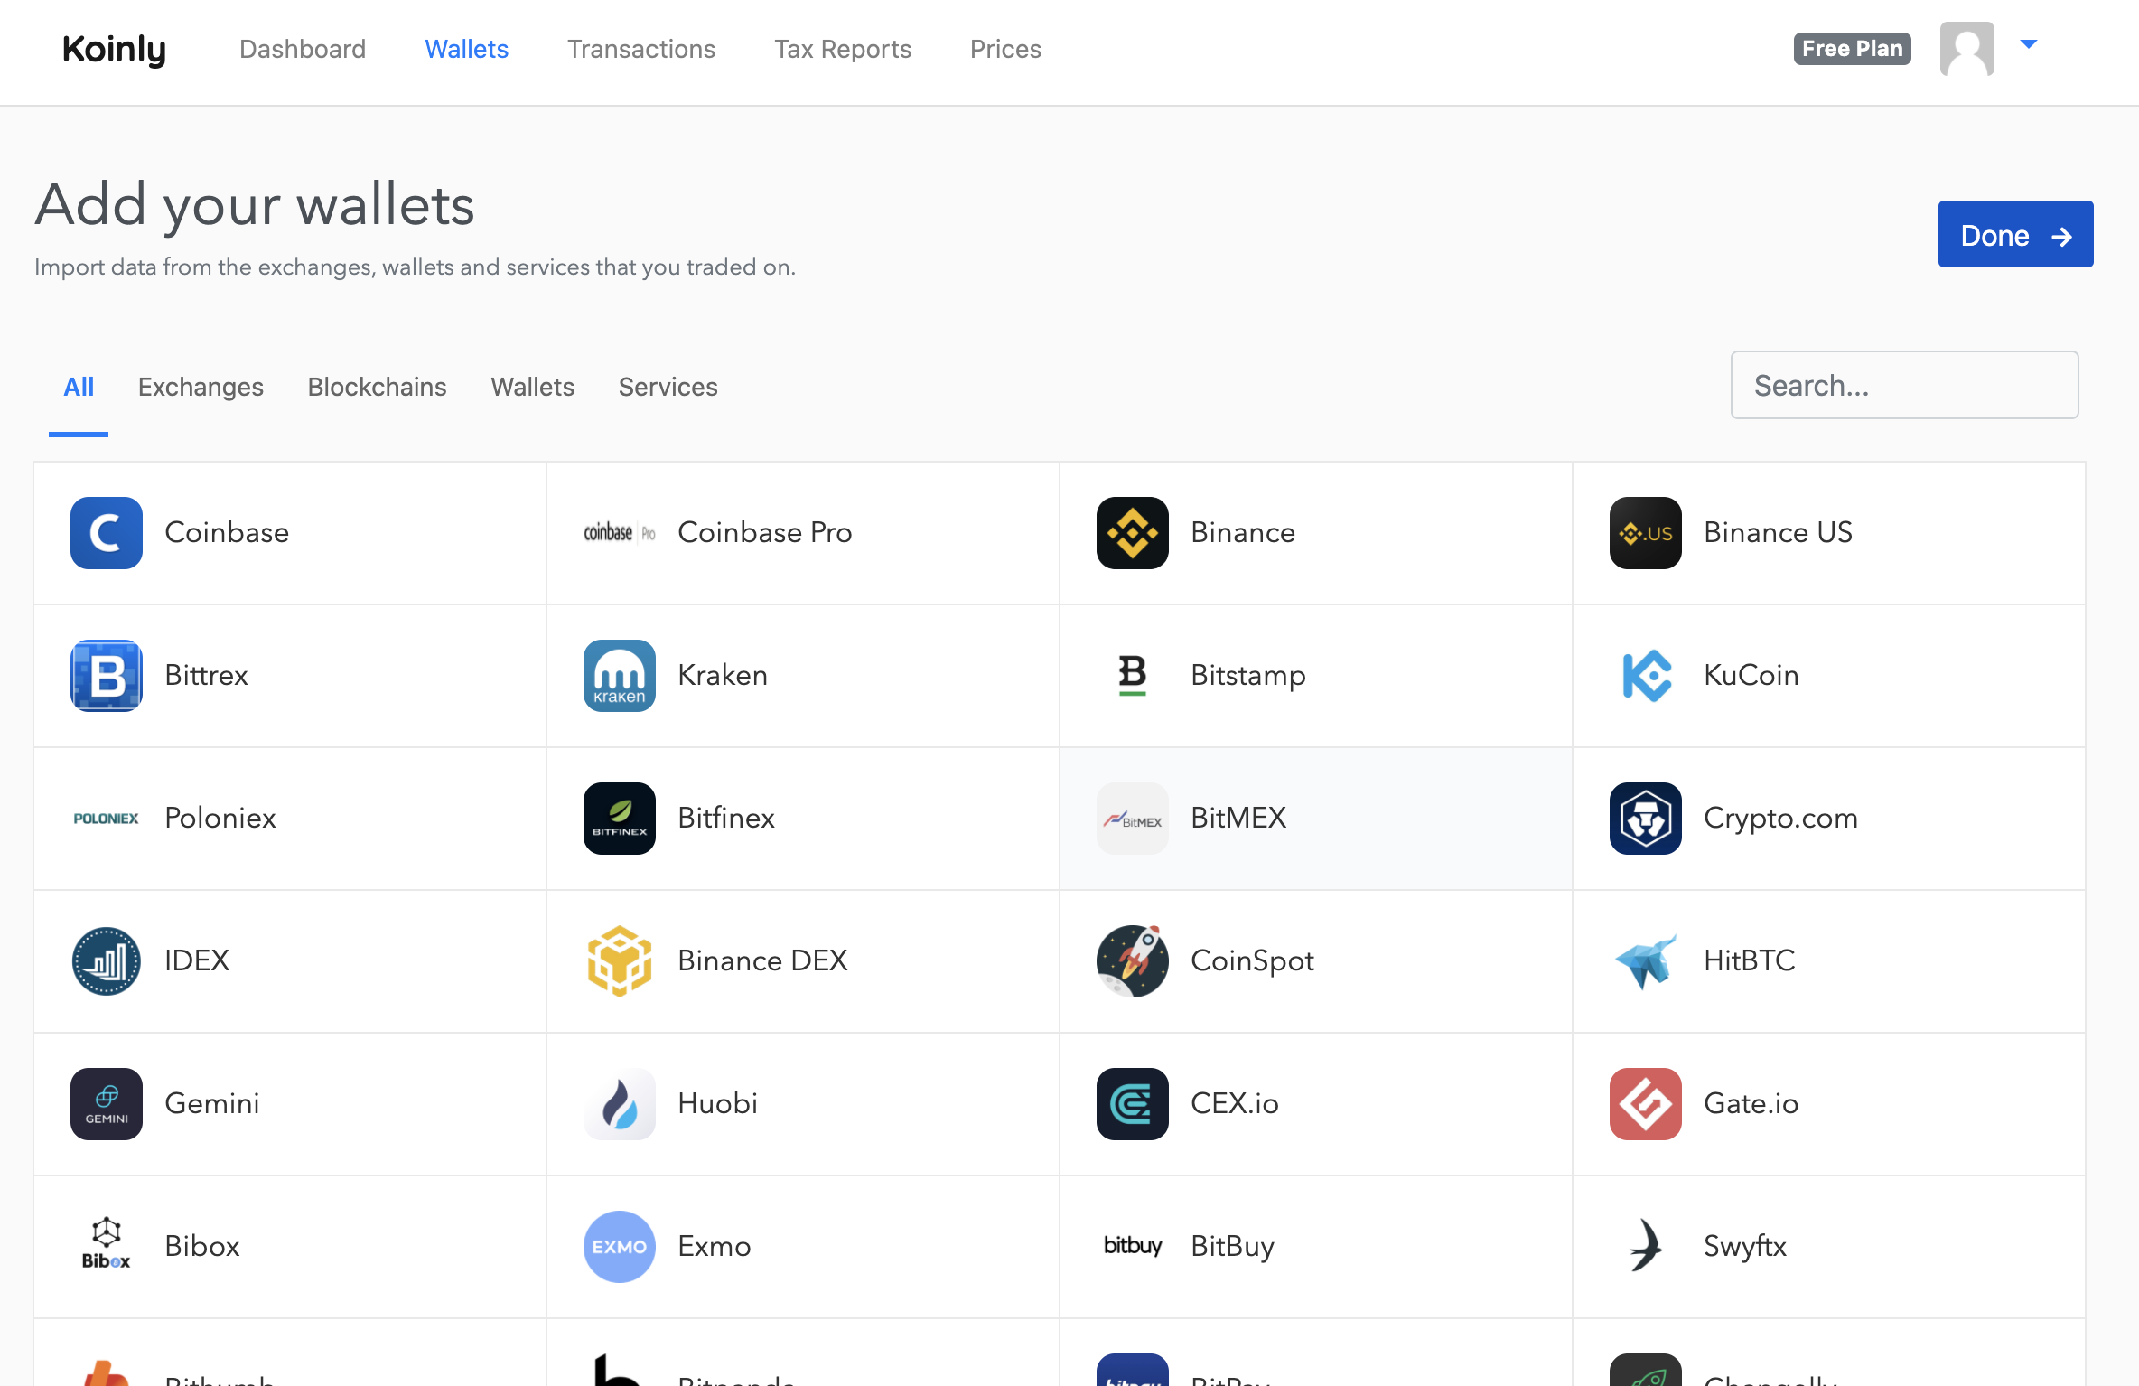The width and height of the screenshot is (2139, 1386).
Task: Choose the Huobi flame icon
Action: pyautogui.click(x=620, y=1104)
